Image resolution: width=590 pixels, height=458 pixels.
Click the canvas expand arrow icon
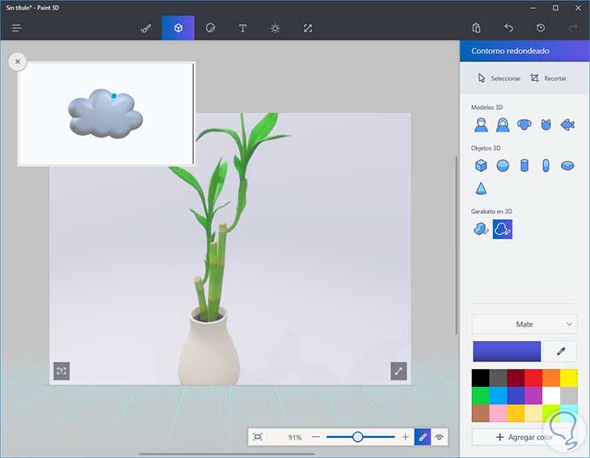(398, 371)
